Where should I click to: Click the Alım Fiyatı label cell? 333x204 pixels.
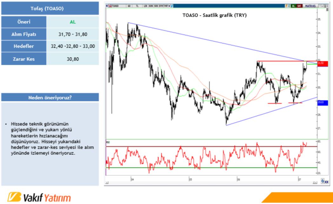[24, 34]
